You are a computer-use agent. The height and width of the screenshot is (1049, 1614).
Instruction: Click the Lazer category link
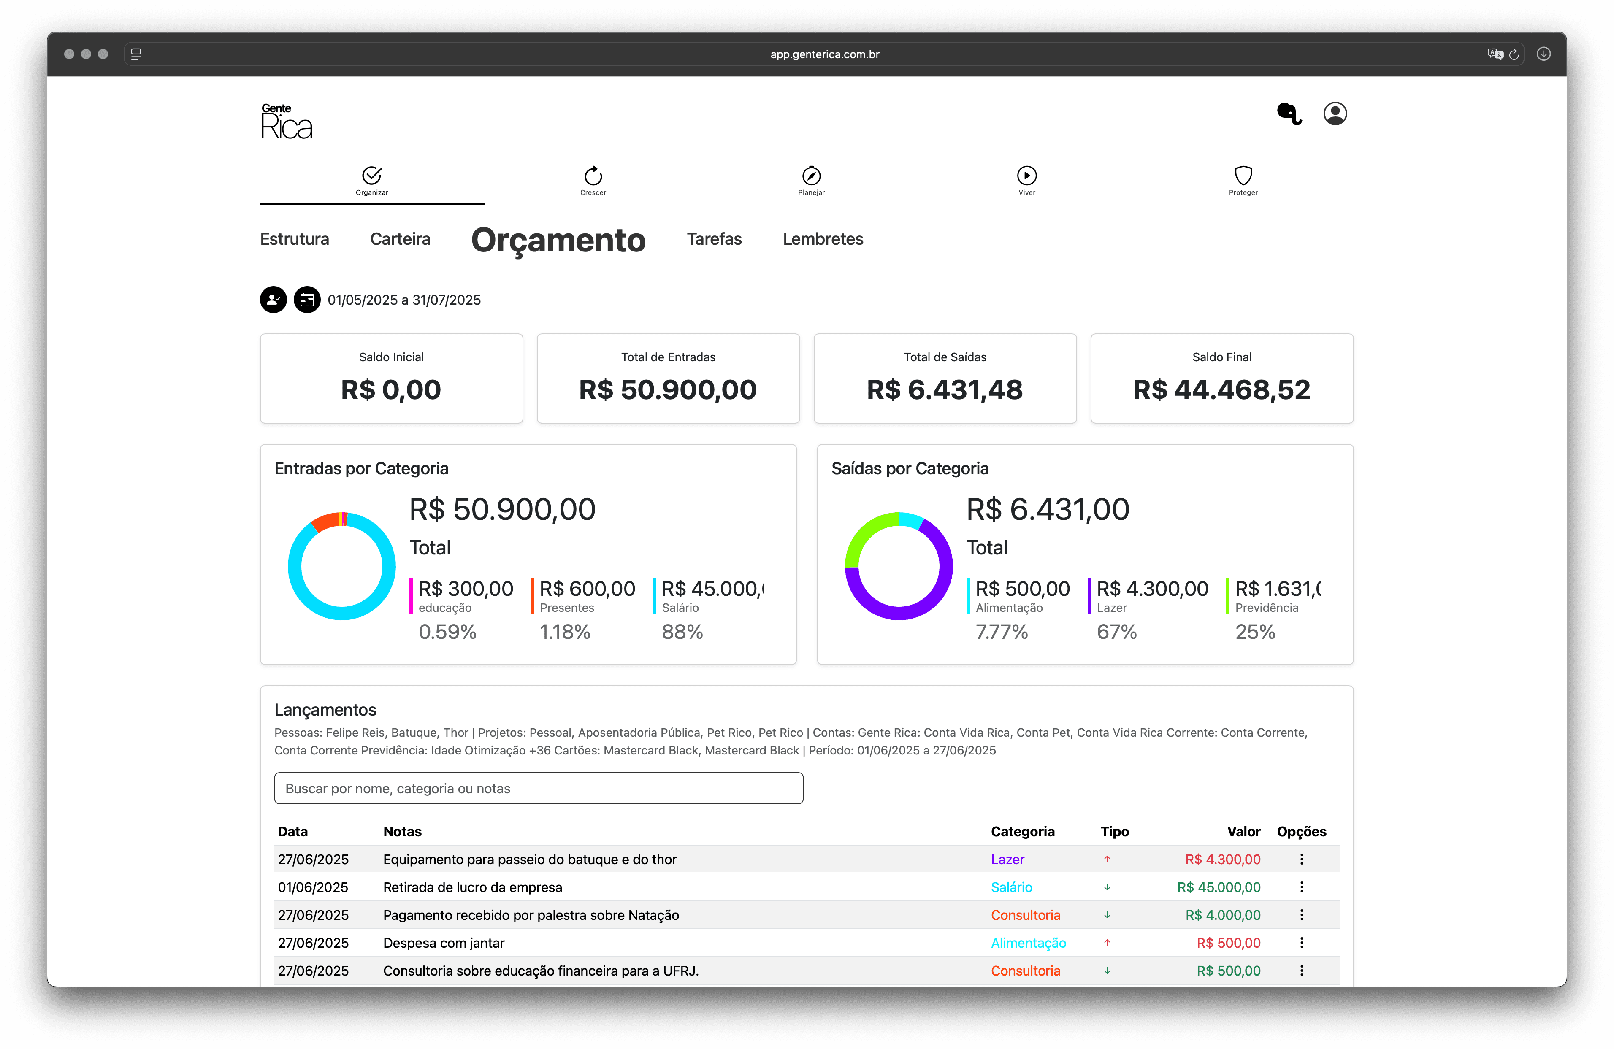(x=1008, y=859)
